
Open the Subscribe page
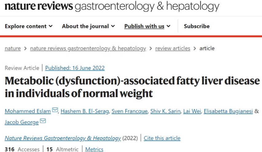[x=197, y=26]
